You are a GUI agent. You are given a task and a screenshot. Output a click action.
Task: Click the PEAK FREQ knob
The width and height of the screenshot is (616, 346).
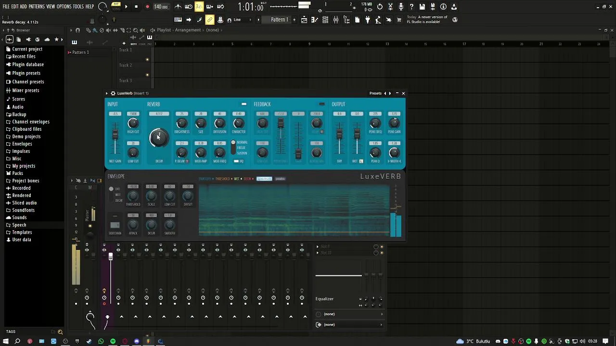[x=375, y=124]
